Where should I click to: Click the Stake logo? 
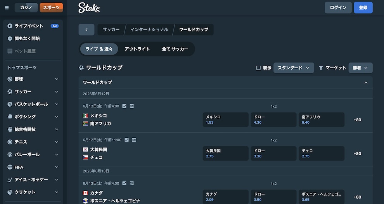(89, 8)
